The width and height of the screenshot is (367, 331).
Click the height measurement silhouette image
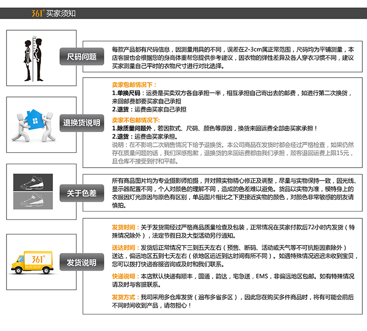pos(34,58)
